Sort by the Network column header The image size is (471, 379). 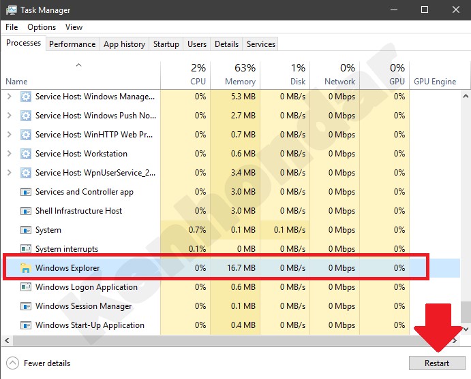(335, 76)
